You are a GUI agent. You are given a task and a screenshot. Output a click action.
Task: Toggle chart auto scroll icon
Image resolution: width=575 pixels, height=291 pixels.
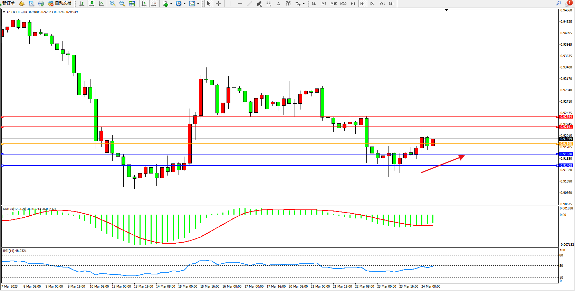pos(144,3)
